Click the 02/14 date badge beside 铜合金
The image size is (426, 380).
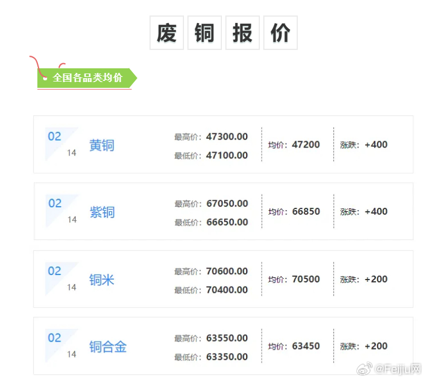62,346
